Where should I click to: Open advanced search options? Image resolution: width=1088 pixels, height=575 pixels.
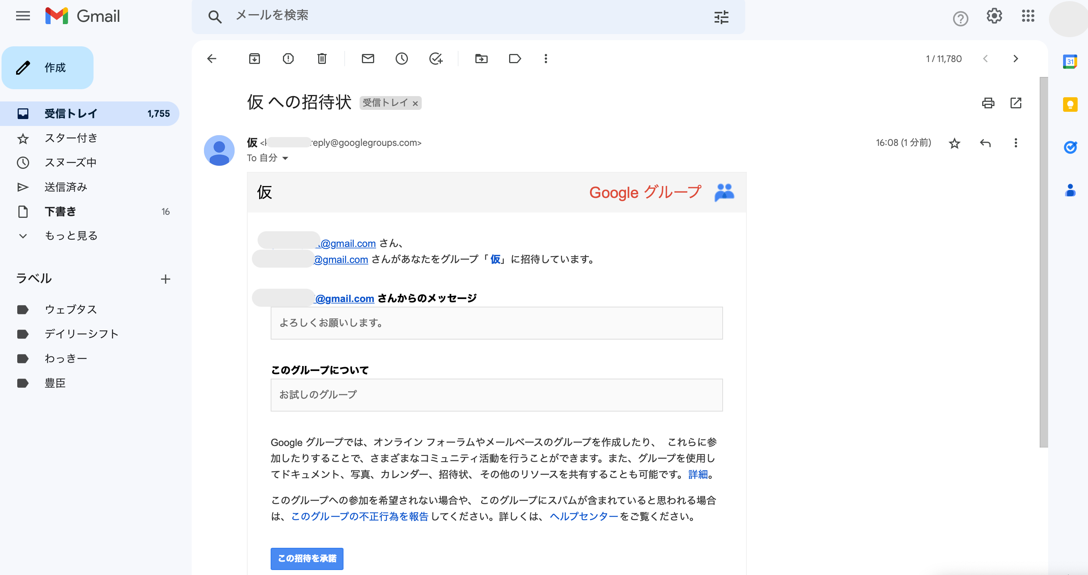pyautogui.click(x=721, y=17)
